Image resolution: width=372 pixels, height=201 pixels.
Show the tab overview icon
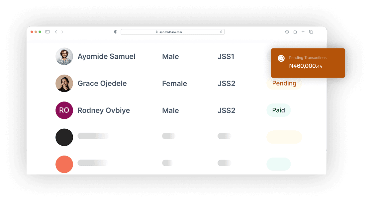(x=311, y=32)
